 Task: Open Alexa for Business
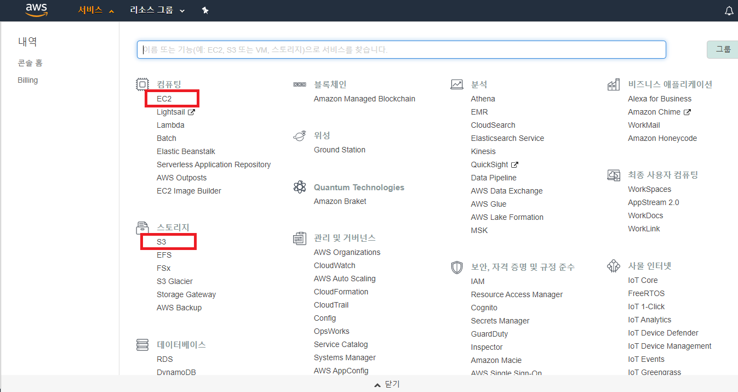(x=660, y=99)
